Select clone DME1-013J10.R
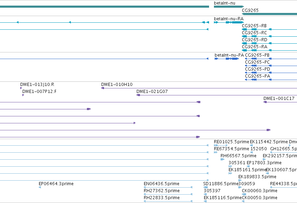The width and height of the screenshot is (297, 203). tap(37, 85)
